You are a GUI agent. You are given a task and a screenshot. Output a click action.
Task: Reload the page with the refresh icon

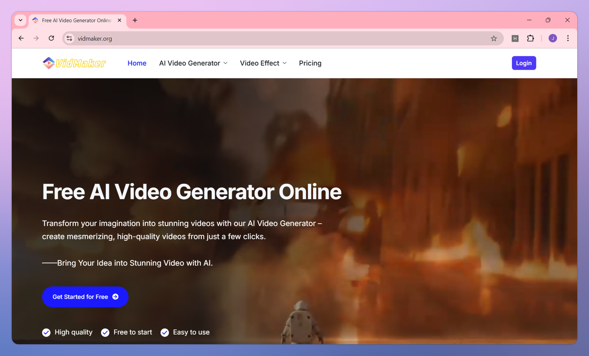(x=51, y=38)
